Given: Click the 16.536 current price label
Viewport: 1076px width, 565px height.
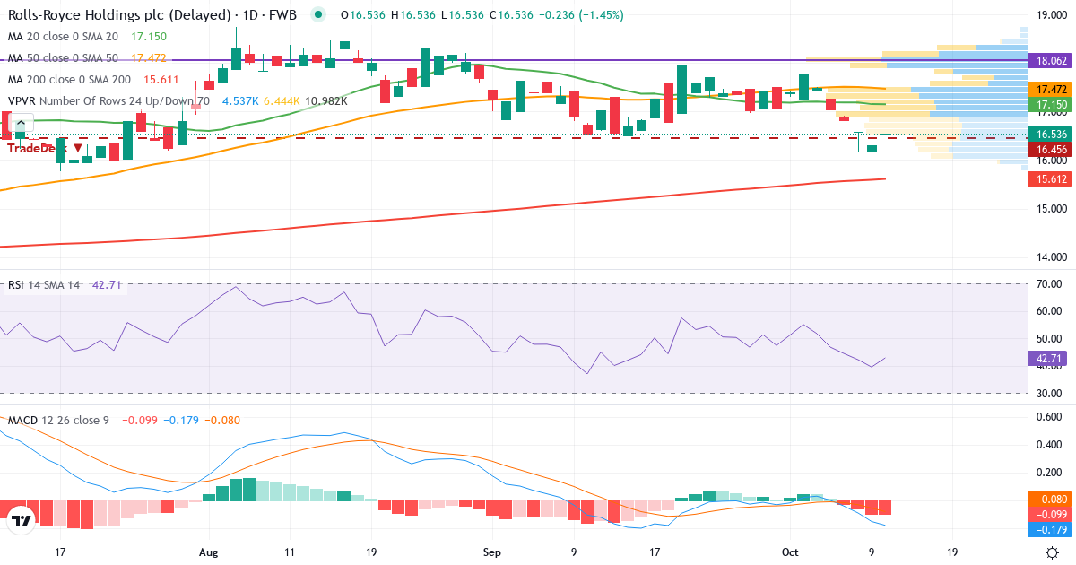Looking at the screenshot, I should pos(1050,134).
